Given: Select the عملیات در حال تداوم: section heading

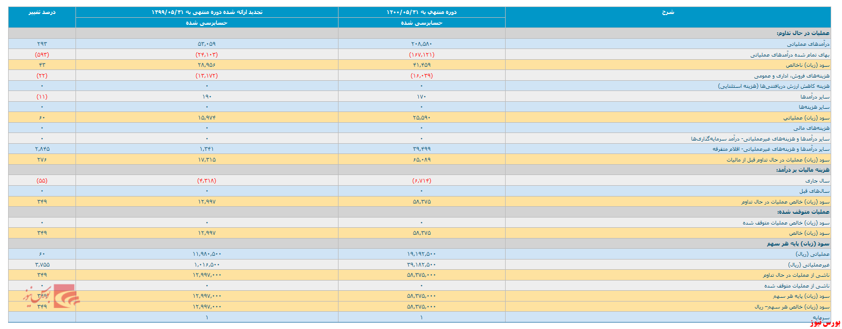Looking at the screenshot, I should click(806, 33).
